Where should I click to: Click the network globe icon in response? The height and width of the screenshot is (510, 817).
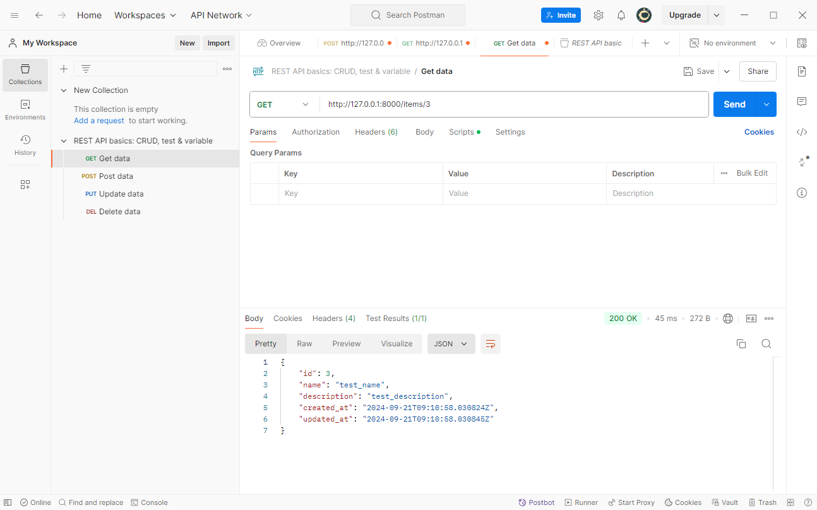click(728, 319)
